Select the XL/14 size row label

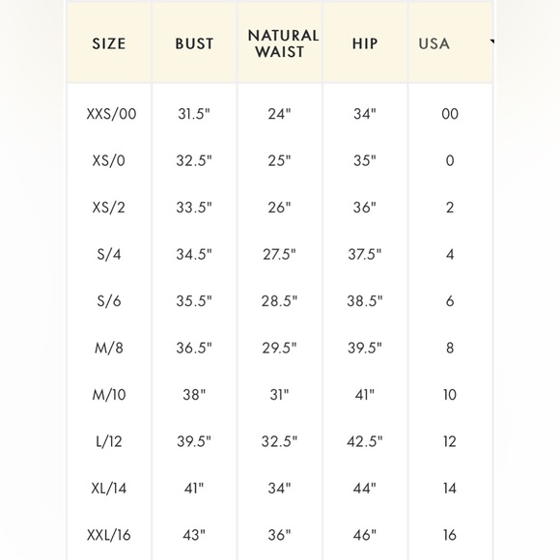tap(109, 489)
